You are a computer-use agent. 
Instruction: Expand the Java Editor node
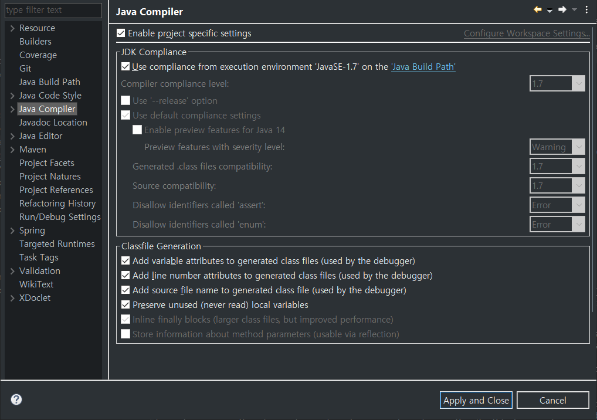12,136
